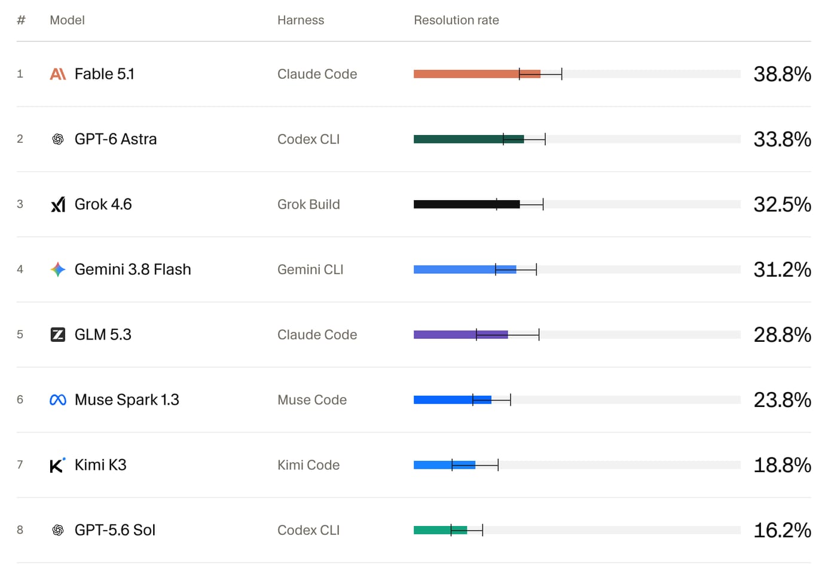Screen dimensions: 837x572
Task: Click the xAI logo beside Grok 4.6
Action: click(58, 204)
